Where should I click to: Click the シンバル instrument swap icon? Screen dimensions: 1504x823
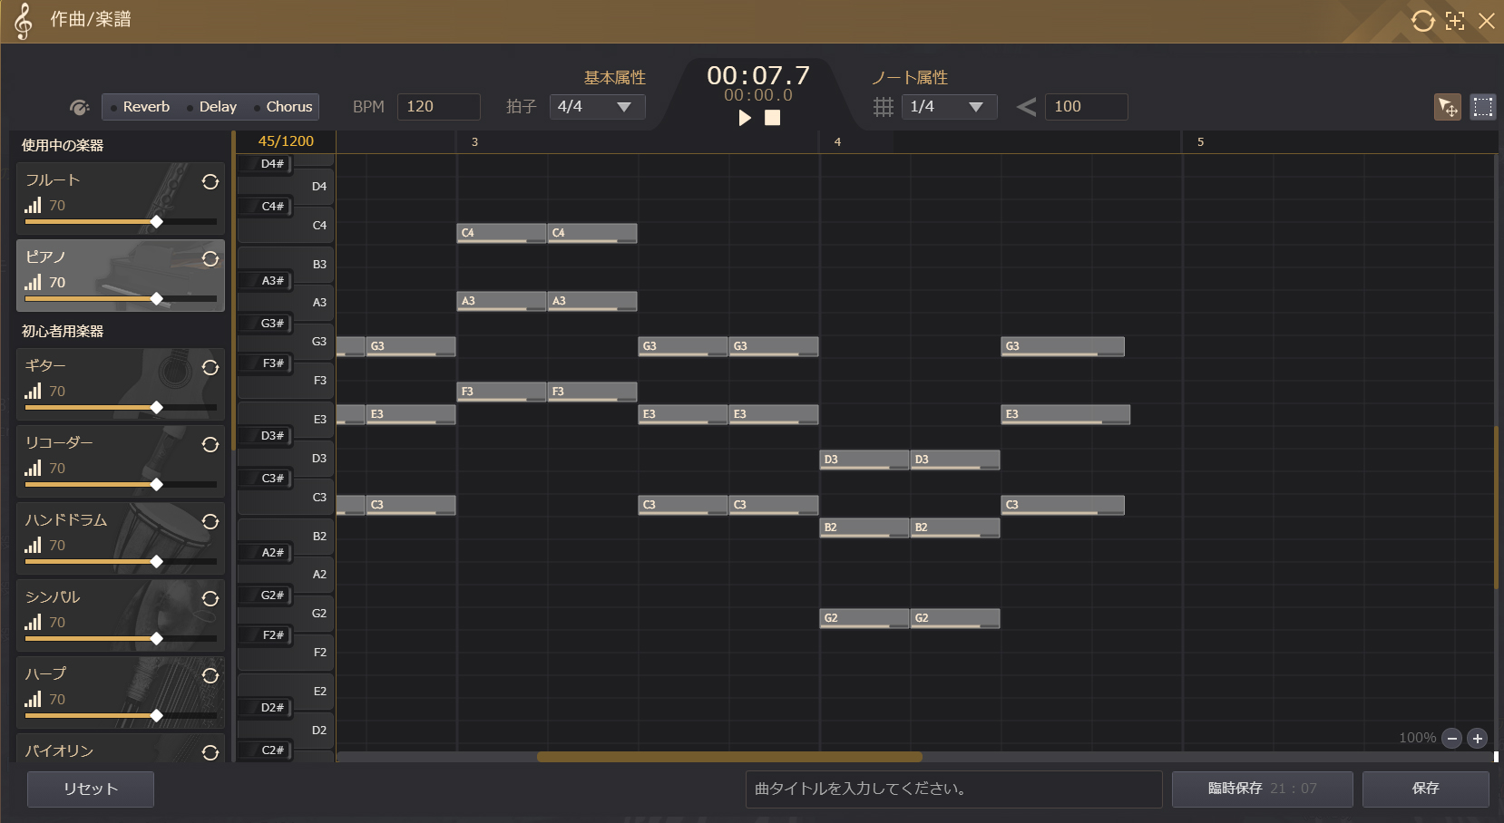[x=210, y=599]
